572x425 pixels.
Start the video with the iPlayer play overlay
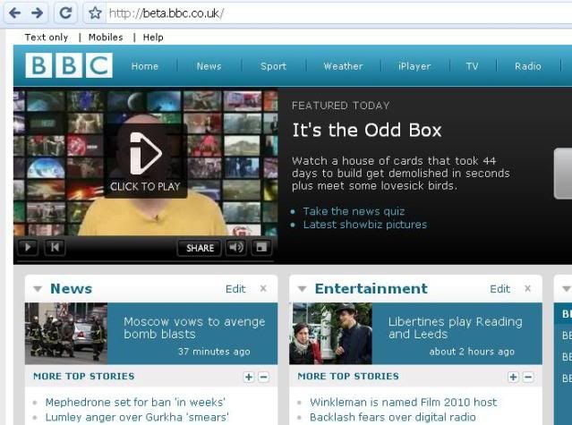[146, 161]
